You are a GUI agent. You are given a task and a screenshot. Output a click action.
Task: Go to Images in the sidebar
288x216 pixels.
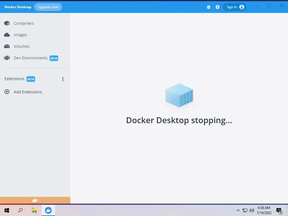pyautogui.click(x=20, y=35)
